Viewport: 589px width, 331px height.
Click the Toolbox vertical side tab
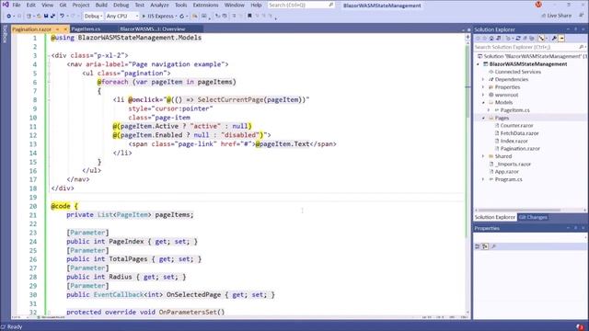(x=5, y=34)
